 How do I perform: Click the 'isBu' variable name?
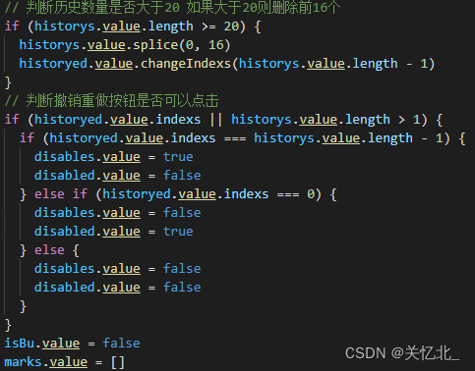(x=20, y=344)
